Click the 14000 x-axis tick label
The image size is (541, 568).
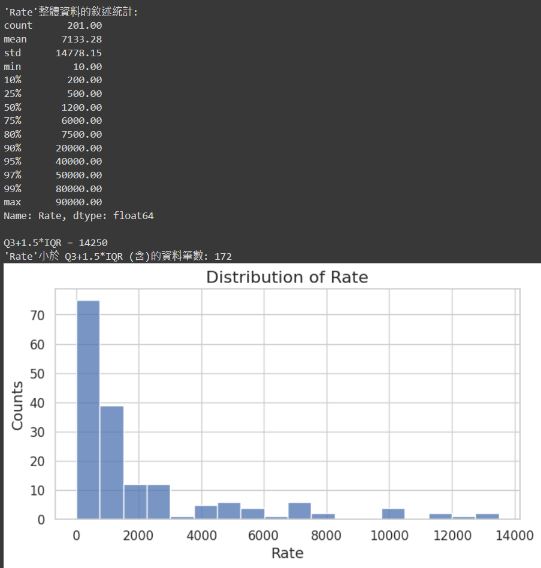514,536
